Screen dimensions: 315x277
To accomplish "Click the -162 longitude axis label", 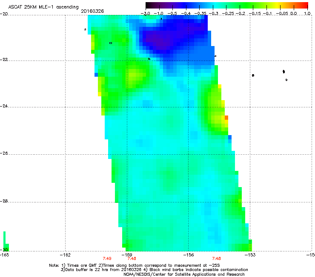I will click(65, 255).
